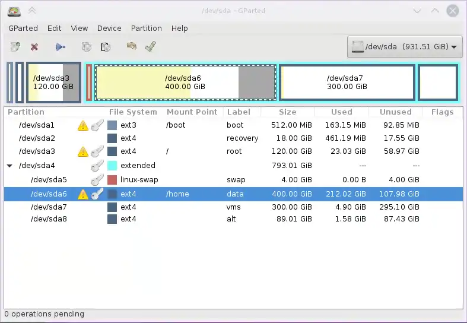467x323 pixels.
Task: Sort by File System column header
Action: (x=133, y=112)
